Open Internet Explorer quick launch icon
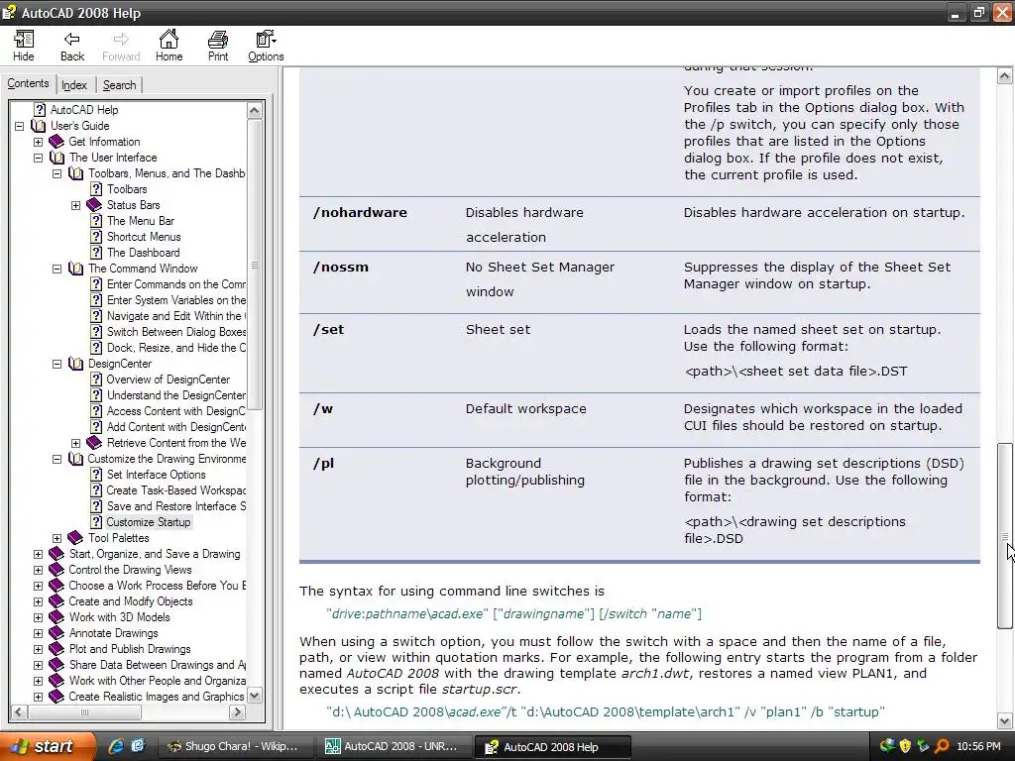The height and width of the screenshot is (761, 1015). click(116, 746)
